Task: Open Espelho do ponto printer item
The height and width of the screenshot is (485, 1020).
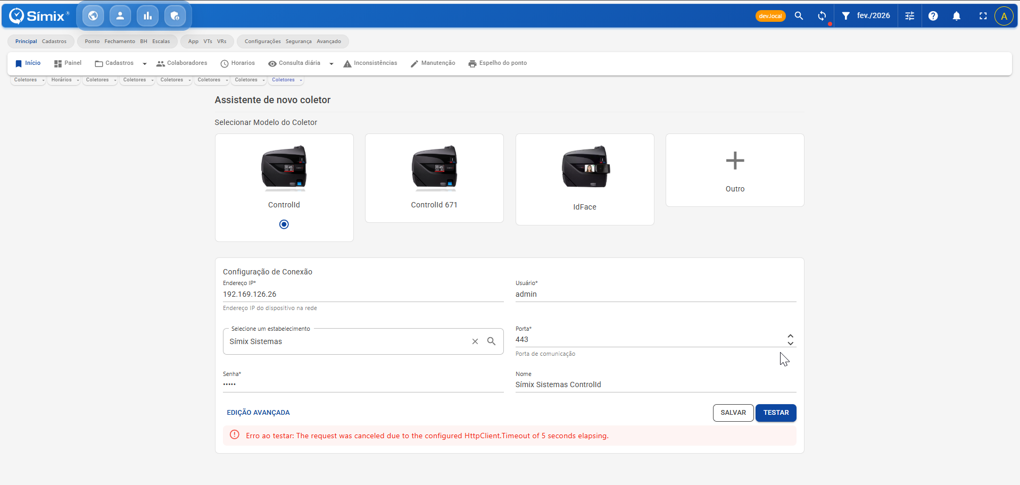Action: tap(497, 63)
